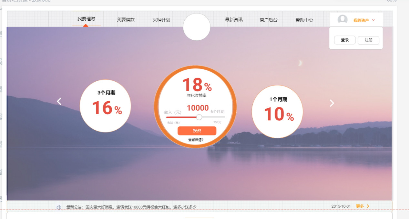Select the 1个月期 10% circle
Image resolution: width=409 pixels, height=219 pixels.
pyautogui.click(x=277, y=112)
